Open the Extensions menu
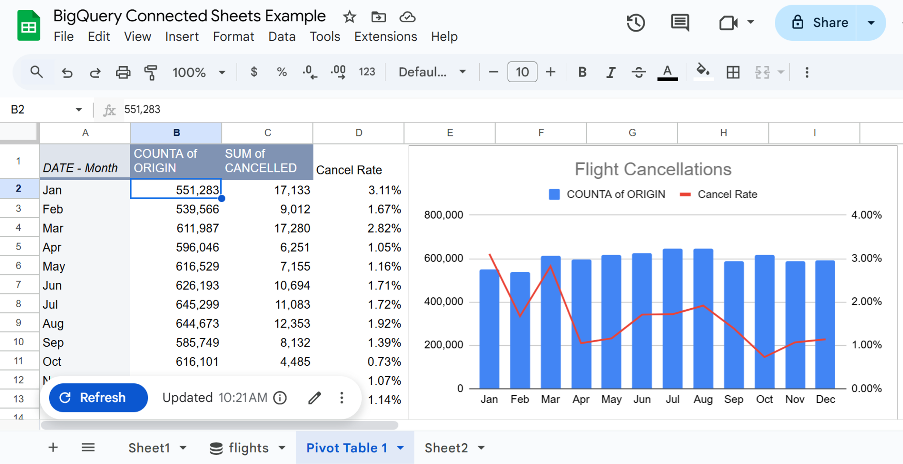Image resolution: width=903 pixels, height=464 pixels. pyautogui.click(x=386, y=36)
